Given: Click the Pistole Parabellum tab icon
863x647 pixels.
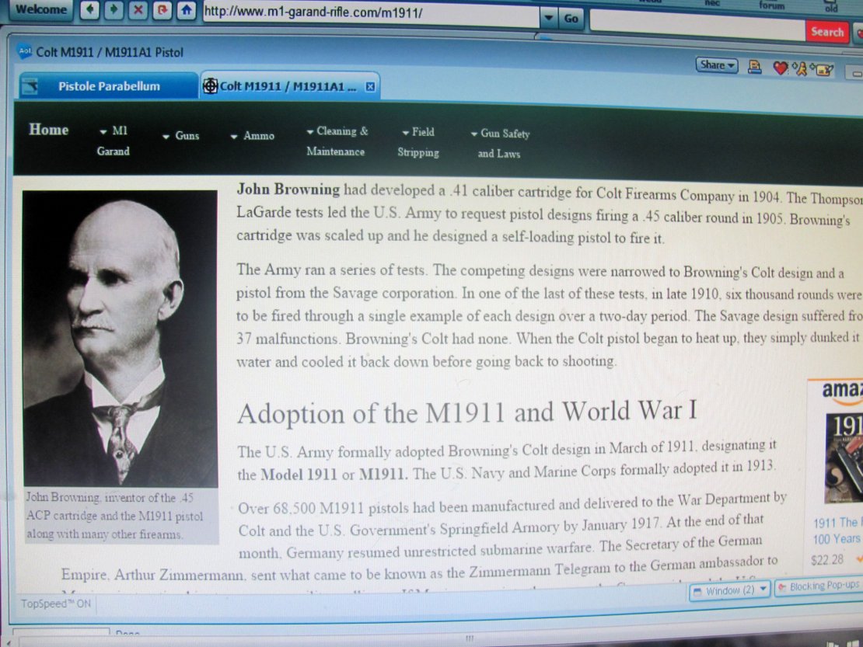Looking at the screenshot, I should point(30,85).
